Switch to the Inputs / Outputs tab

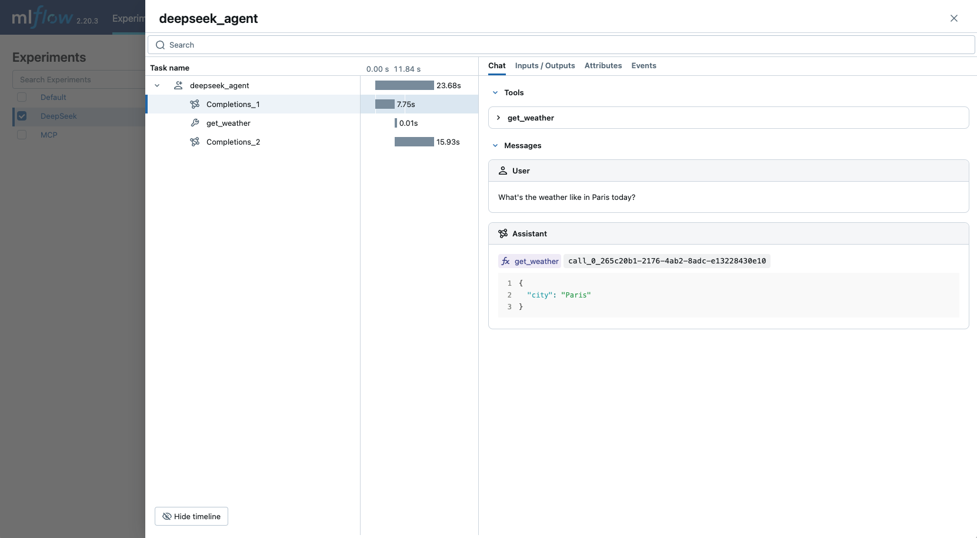tap(545, 66)
